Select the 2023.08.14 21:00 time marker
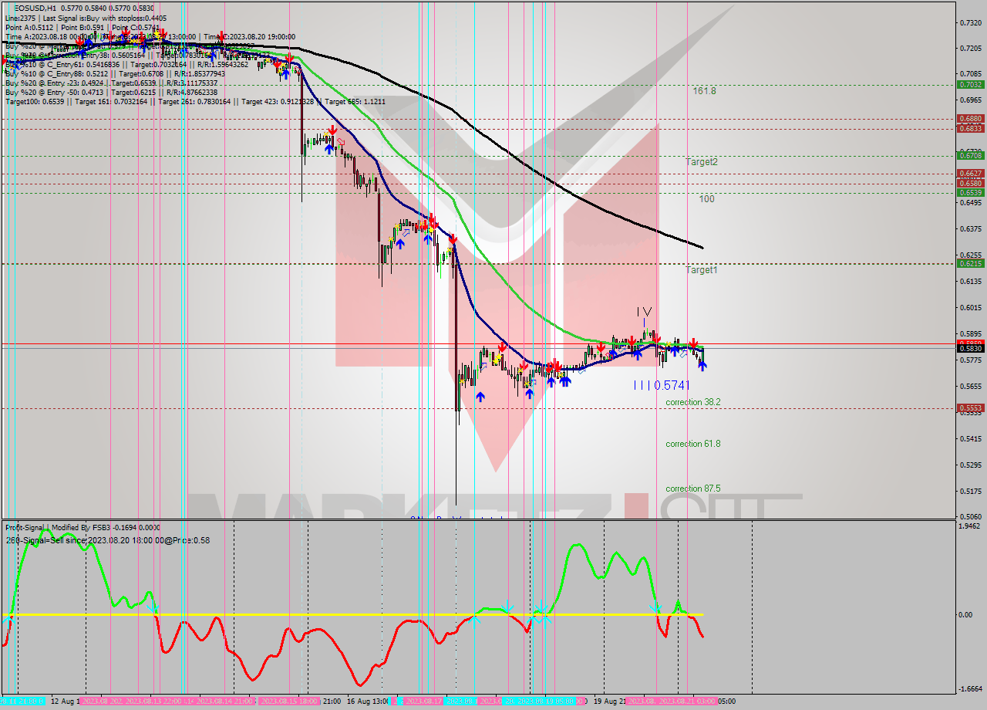Viewport: 987px width, 710px height. click(225, 702)
